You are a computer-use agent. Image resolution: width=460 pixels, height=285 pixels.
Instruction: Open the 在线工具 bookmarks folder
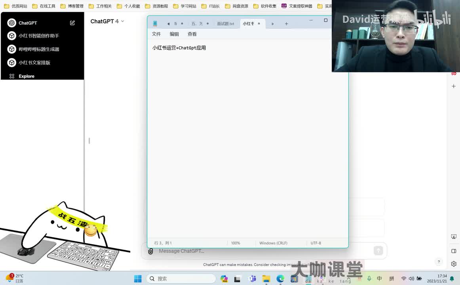click(x=44, y=6)
